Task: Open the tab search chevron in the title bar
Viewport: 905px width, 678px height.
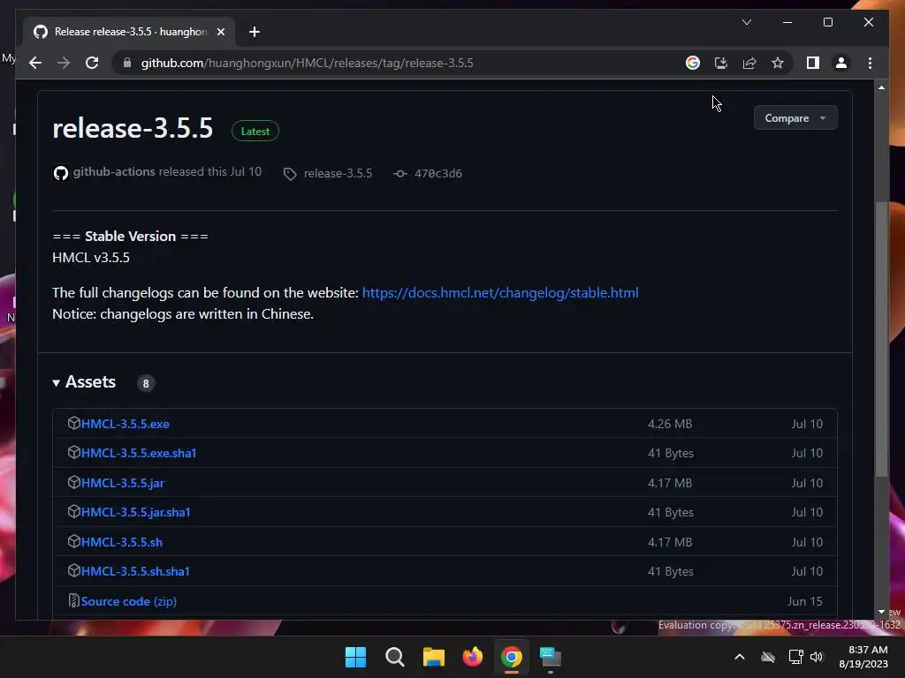Action: click(x=746, y=22)
